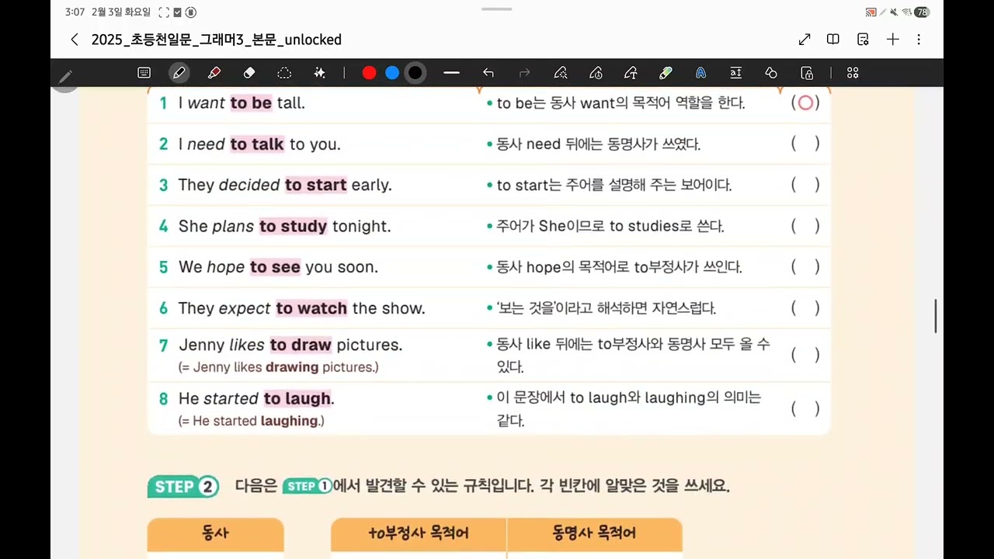Tap the 'to부정사 목적어' table header
Image resolution: width=994 pixels, height=559 pixels.
click(x=419, y=533)
